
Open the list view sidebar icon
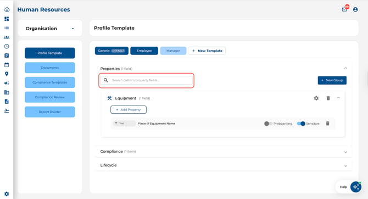(x=7, y=28)
